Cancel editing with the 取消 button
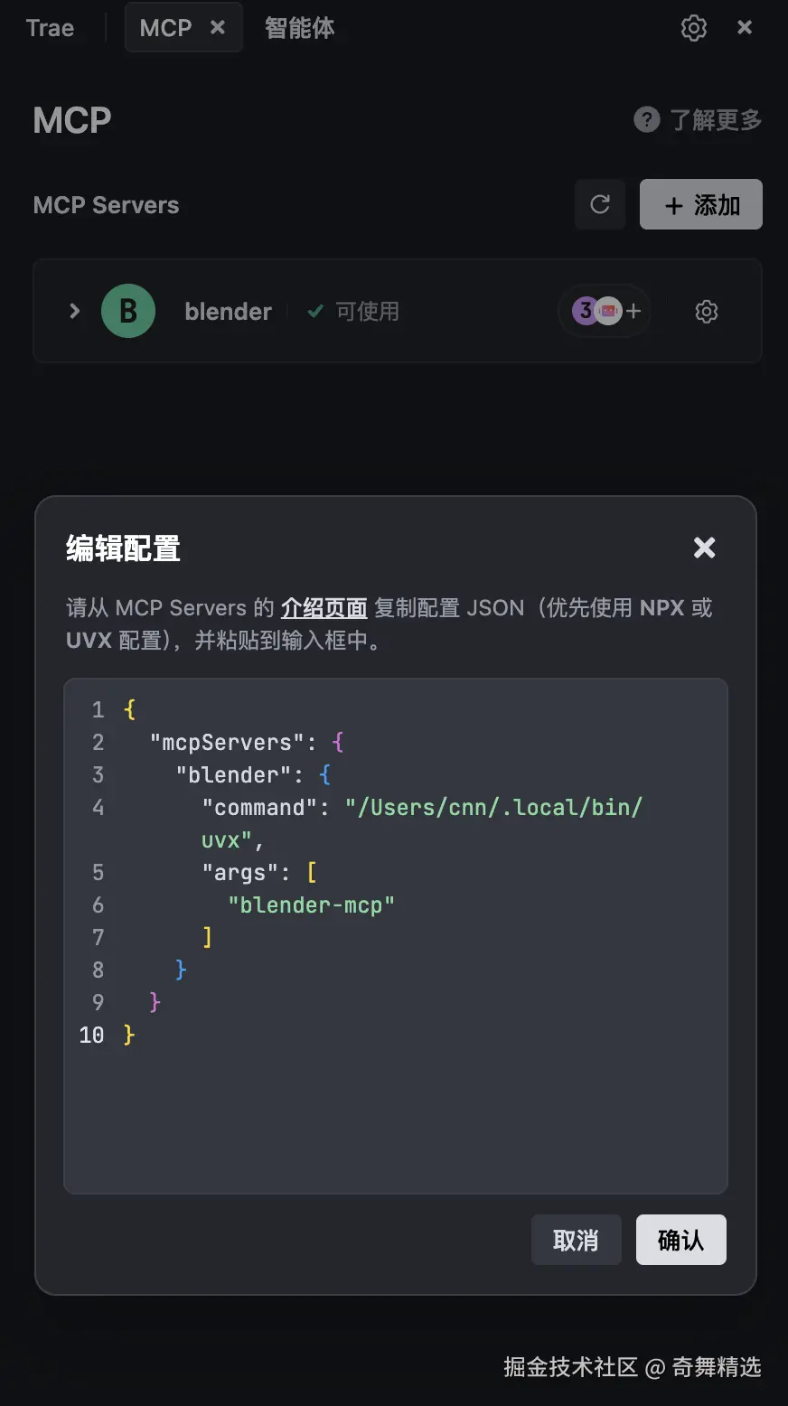The image size is (788, 1406). pyautogui.click(x=576, y=1240)
